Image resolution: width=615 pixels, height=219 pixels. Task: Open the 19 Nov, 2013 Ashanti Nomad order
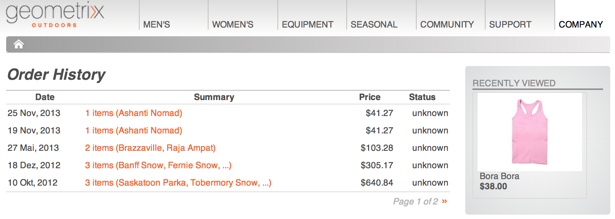pos(133,131)
